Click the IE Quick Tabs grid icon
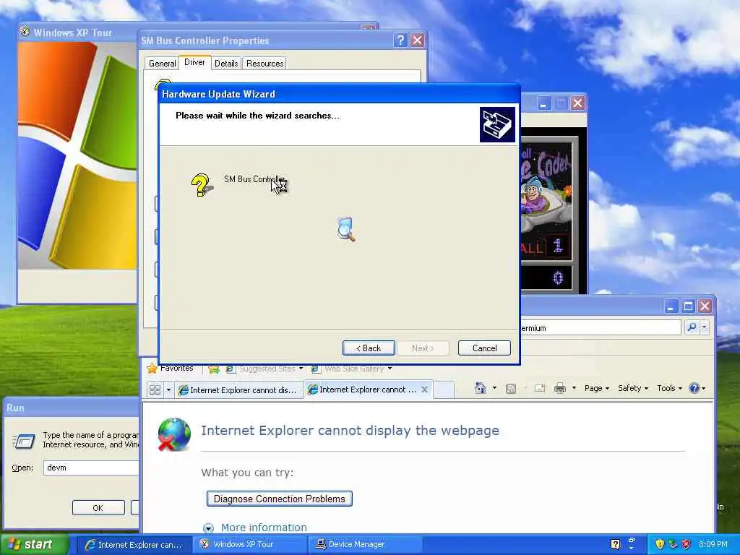Screen dimensions: 740x555 click(155, 390)
